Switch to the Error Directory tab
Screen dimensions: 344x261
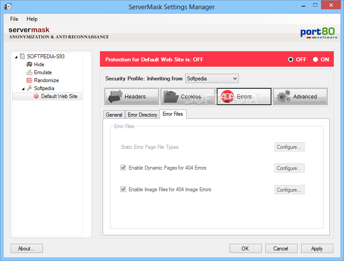pos(142,115)
